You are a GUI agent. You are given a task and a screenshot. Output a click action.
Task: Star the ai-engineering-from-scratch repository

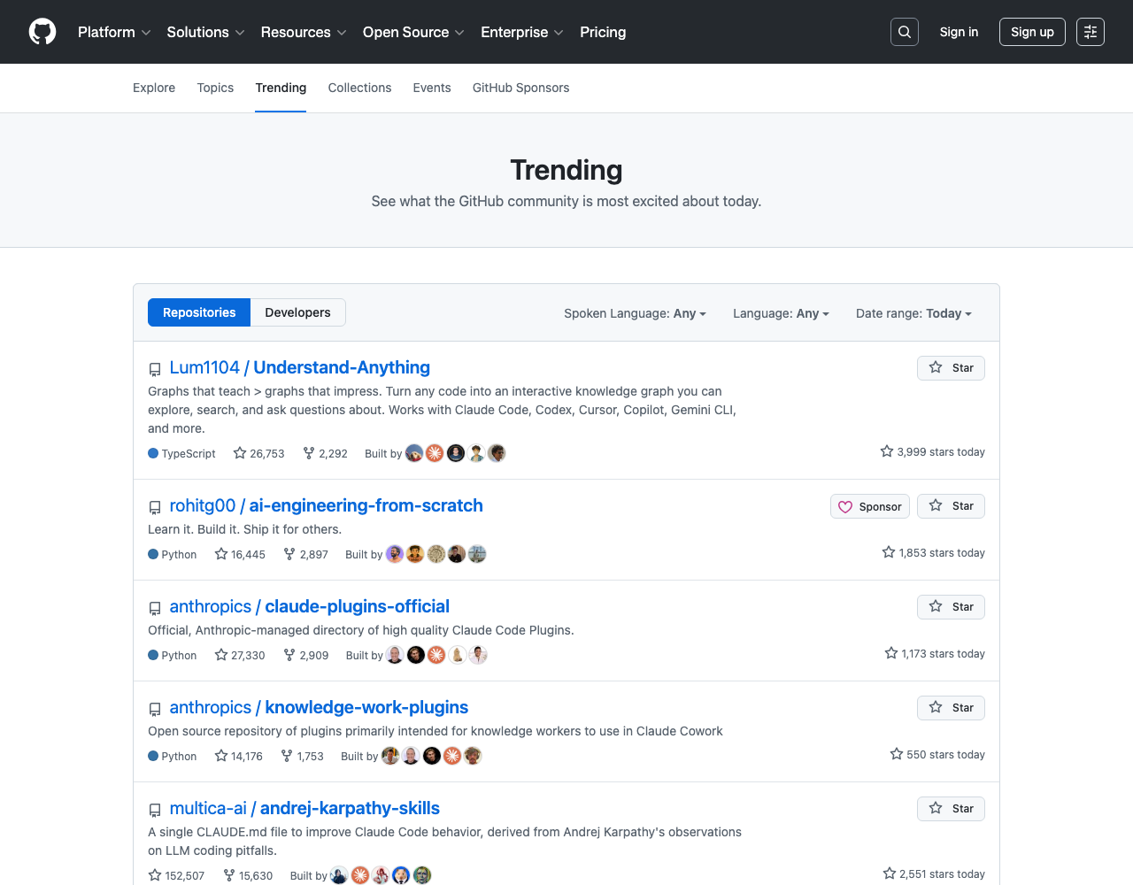pyautogui.click(x=951, y=506)
